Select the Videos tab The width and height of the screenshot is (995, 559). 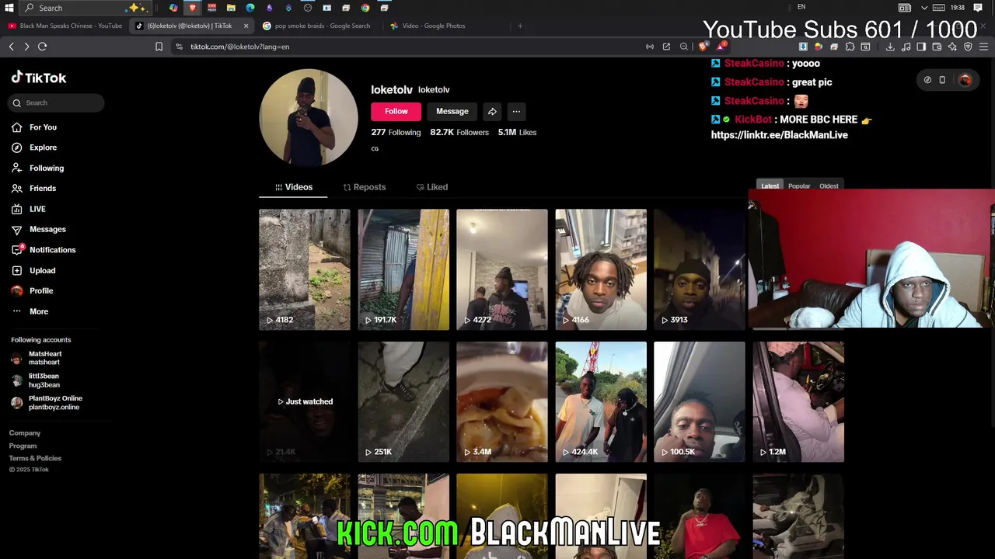tap(293, 187)
